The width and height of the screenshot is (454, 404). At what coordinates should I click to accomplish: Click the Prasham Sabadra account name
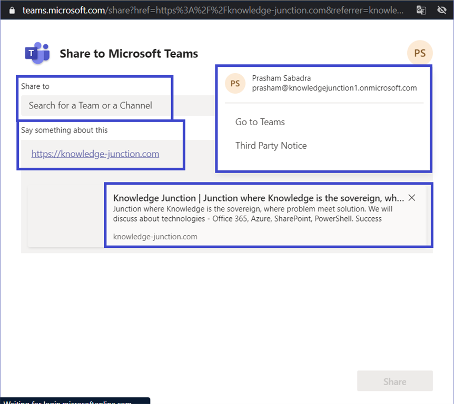click(x=281, y=78)
